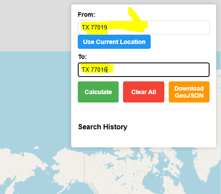This screenshot has width=221, height=194.
Task: Click the red Clear All button
Action: pos(144,92)
